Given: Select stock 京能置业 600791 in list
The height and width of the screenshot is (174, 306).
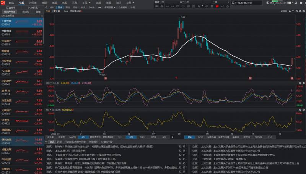Looking at the screenshot, I should tap(22, 33).
